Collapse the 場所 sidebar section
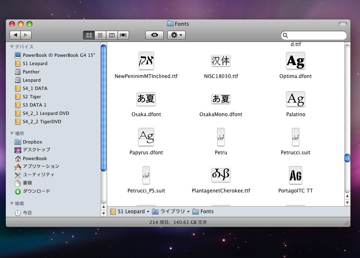Image resolution: width=360 pixels, height=258 pixels. coord(12,134)
